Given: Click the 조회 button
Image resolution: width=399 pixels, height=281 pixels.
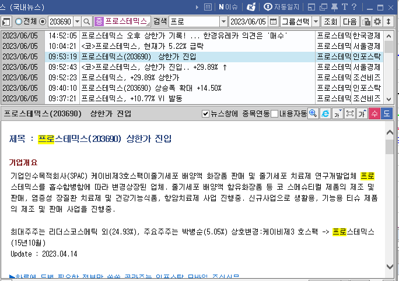Looking at the screenshot, I should (330, 22).
